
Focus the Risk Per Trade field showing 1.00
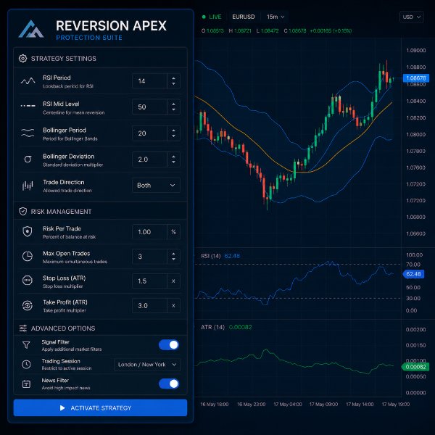click(150, 232)
